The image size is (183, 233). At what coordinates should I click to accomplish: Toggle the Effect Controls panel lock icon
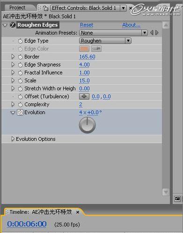(45, 8)
